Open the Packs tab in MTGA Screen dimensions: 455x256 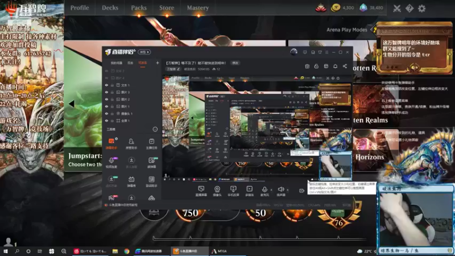139,8
